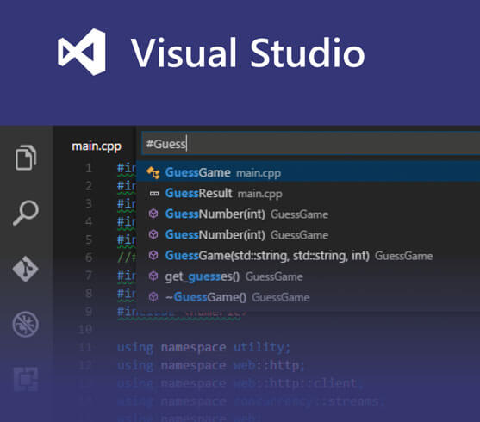
Task: Click the "using namespace utility;" code line
Action: tap(203, 347)
